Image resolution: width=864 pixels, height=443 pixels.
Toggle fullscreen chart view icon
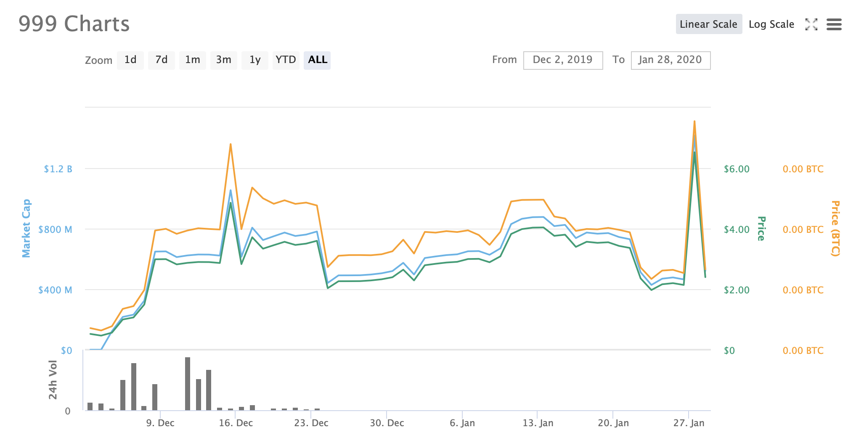click(811, 24)
